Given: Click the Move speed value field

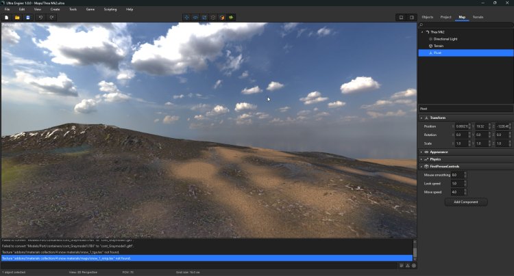Looking at the screenshot, I should tap(456, 192).
